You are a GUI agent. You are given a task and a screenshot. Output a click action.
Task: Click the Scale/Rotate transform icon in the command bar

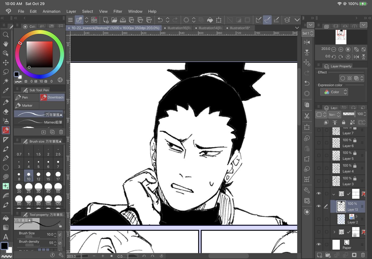[219, 20]
